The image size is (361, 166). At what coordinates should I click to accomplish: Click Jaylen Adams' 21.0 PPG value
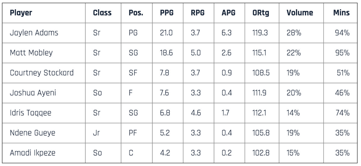coord(166,33)
